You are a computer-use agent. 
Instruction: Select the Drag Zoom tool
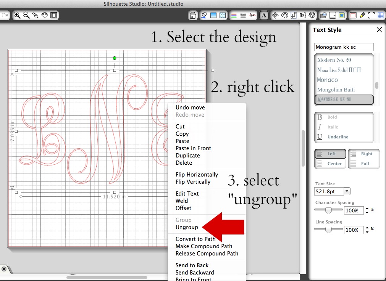(45, 15)
